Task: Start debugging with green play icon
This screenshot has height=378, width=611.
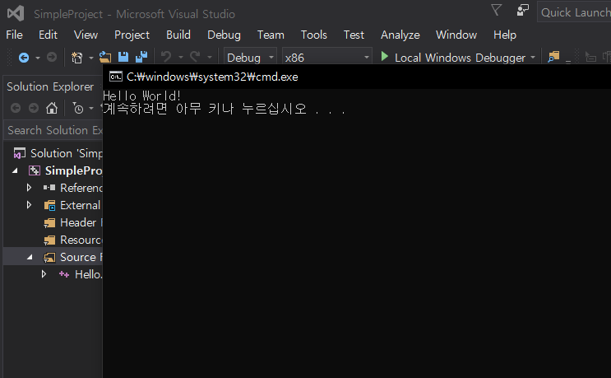Action: 384,57
